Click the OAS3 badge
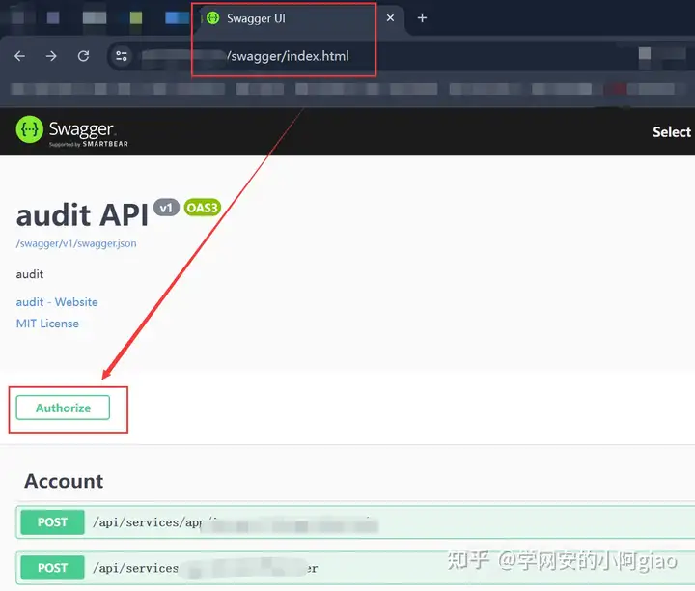695x591 pixels. pos(202,208)
